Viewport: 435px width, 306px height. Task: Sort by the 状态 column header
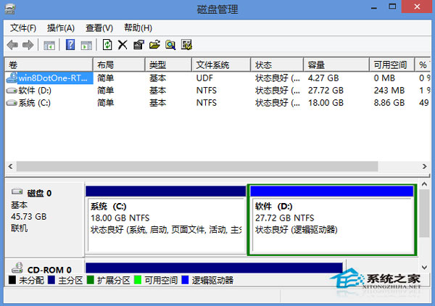pos(277,65)
